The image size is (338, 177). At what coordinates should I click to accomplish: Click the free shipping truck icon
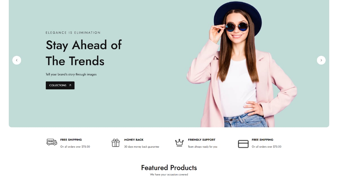coord(52,142)
